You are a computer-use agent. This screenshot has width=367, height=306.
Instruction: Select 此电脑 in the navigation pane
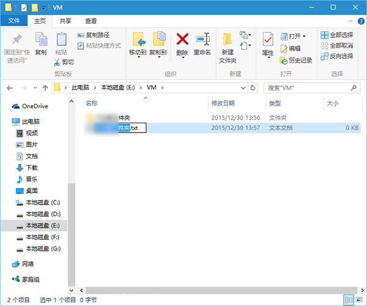pyautogui.click(x=26, y=122)
